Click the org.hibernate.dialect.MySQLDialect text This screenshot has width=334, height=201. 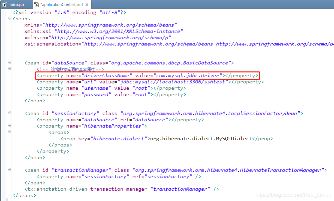pos(201,139)
